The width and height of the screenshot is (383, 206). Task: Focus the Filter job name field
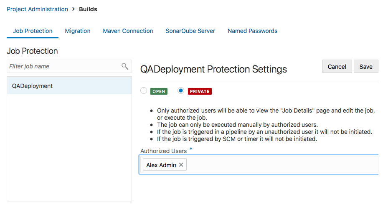click(63, 66)
